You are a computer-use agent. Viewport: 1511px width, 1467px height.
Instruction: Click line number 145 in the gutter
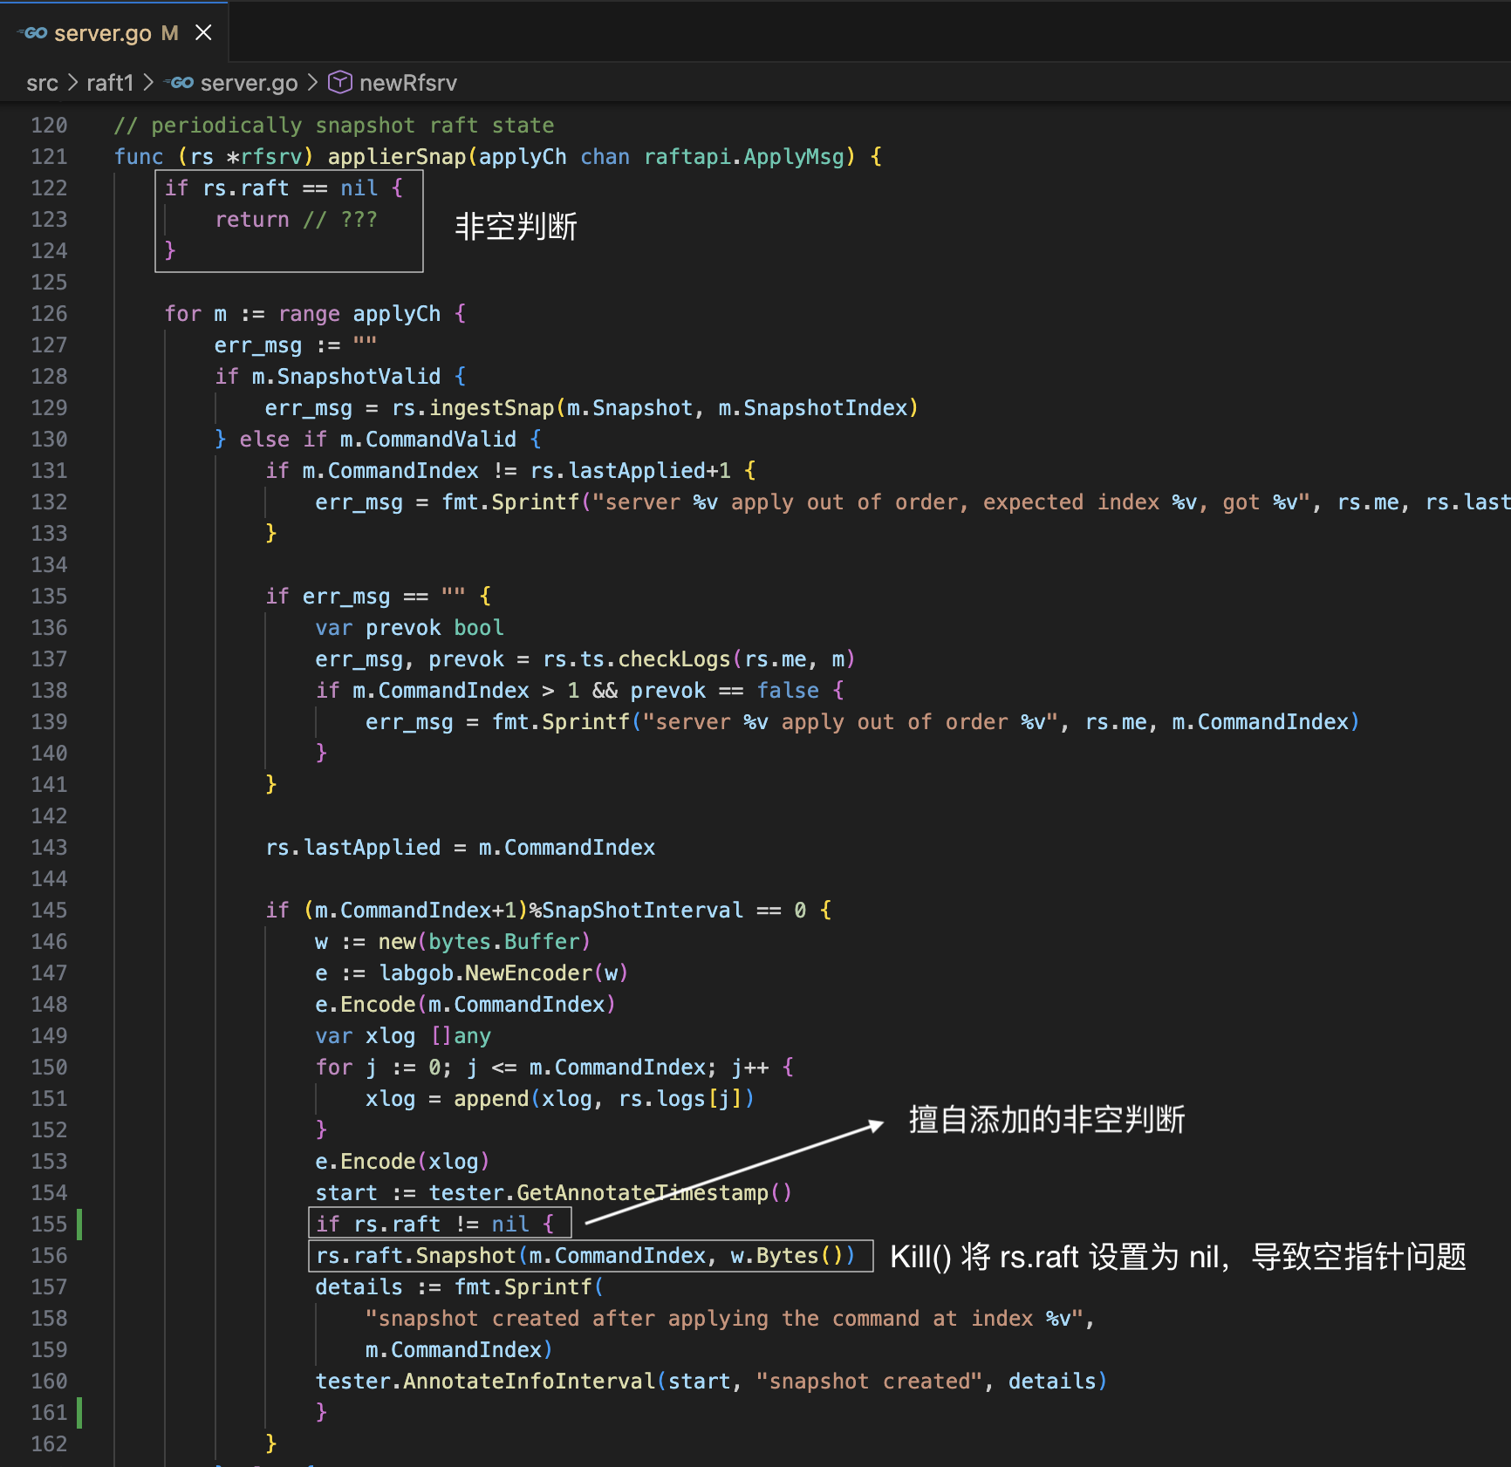50,910
